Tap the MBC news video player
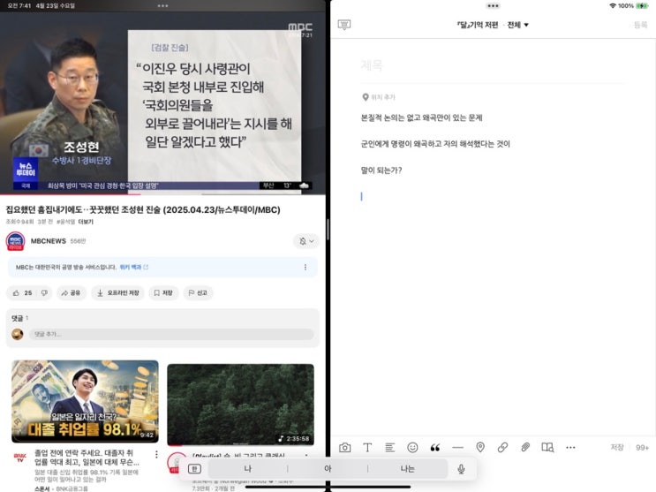Viewport: 656px width, 492px height. click(162, 102)
